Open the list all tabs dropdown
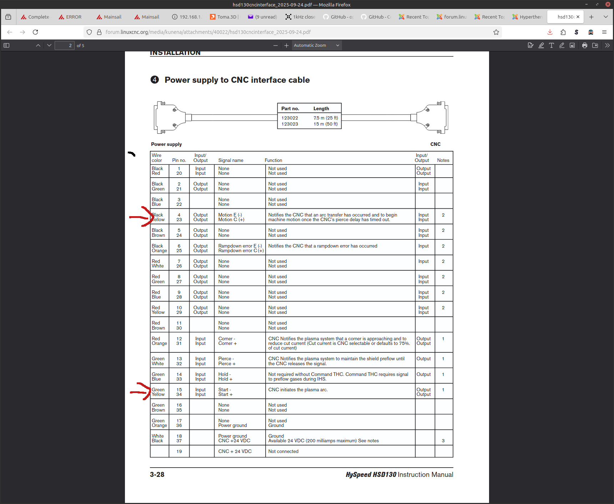This screenshot has width=614, height=504. pyautogui.click(x=606, y=17)
